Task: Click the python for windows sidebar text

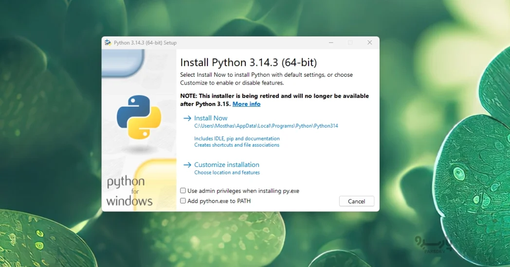Action: point(128,191)
